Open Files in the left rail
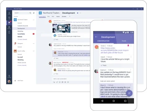The width and height of the screenshot is (147, 111). [9, 32]
